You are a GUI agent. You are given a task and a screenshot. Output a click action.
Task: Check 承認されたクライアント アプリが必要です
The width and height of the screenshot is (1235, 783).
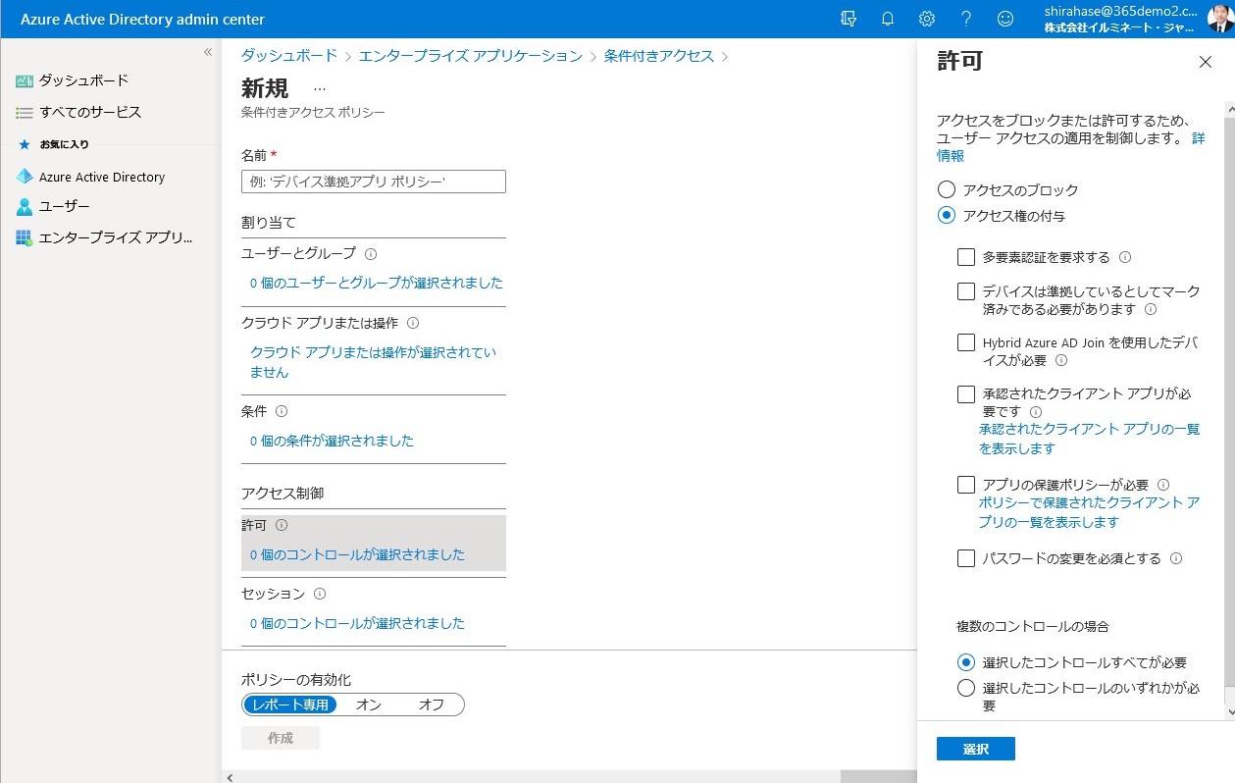(x=966, y=394)
